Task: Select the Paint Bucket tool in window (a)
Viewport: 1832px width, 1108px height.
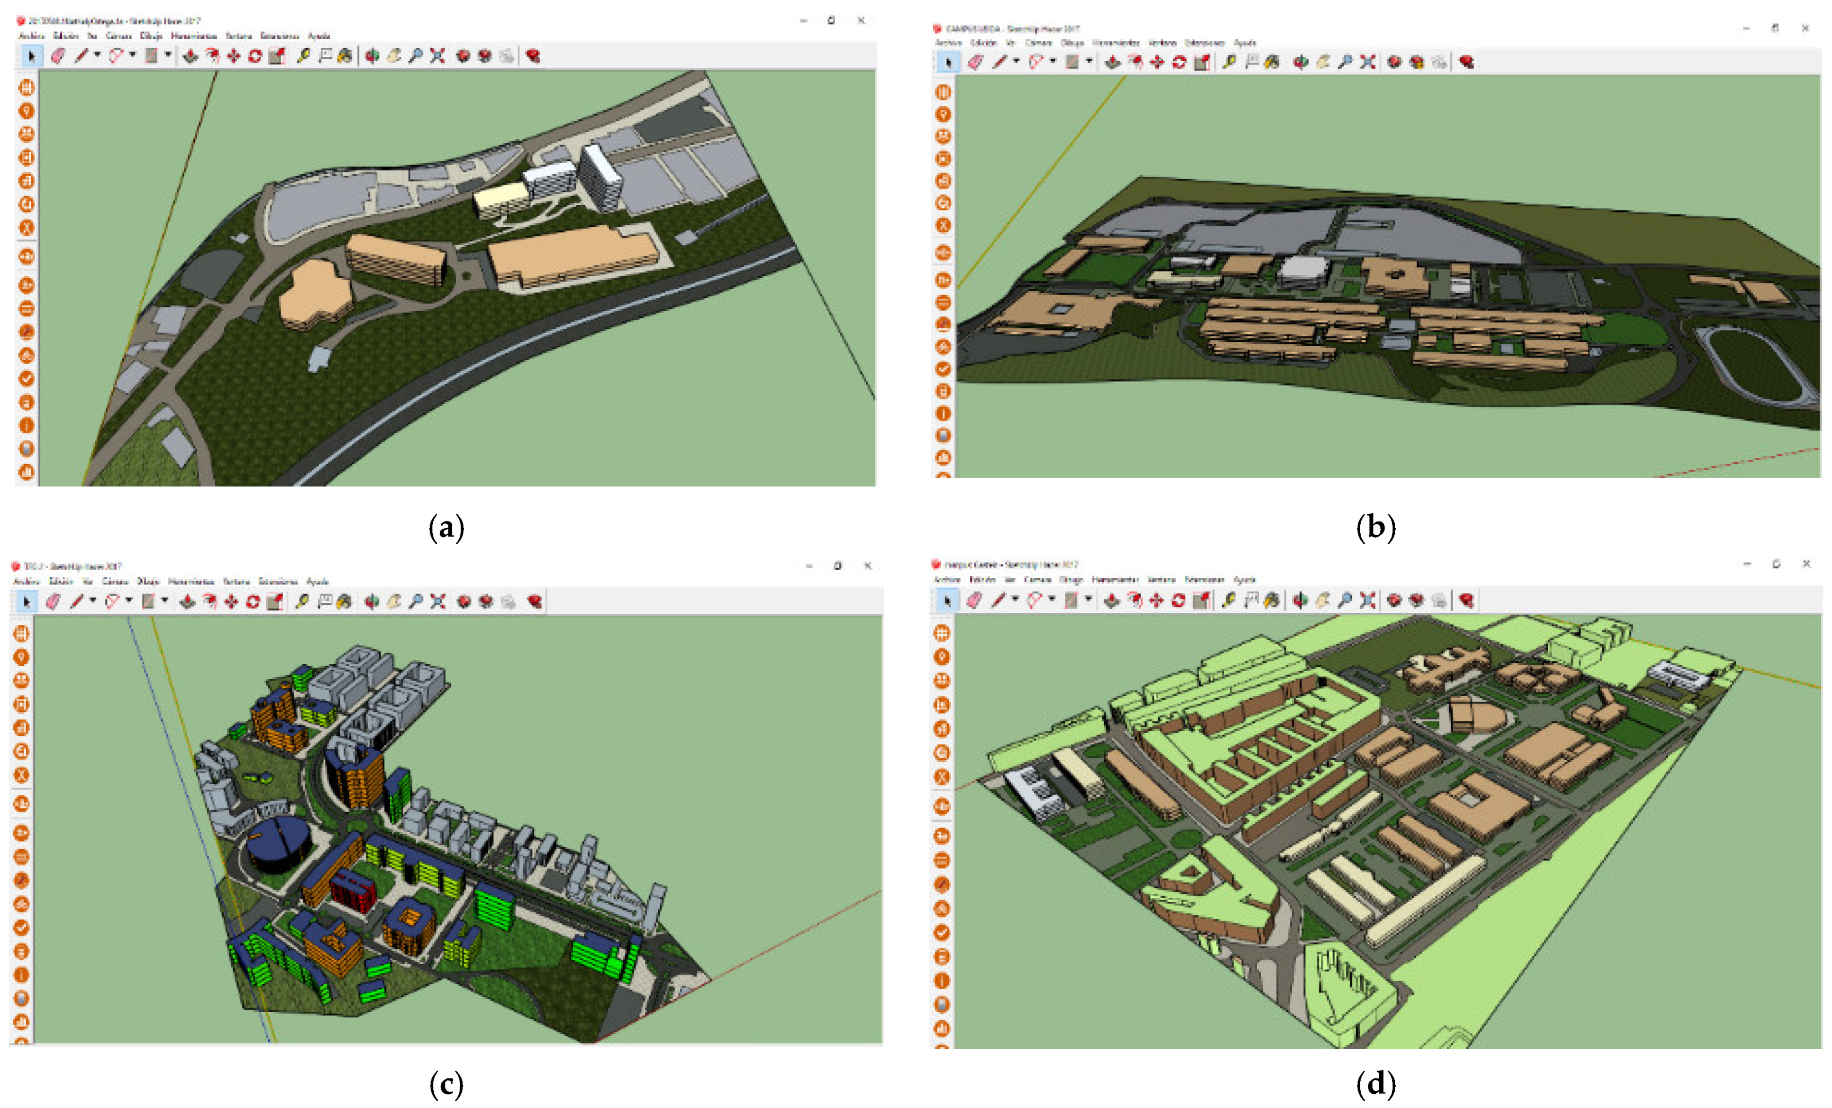Action: pyautogui.click(x=344, y=56)
